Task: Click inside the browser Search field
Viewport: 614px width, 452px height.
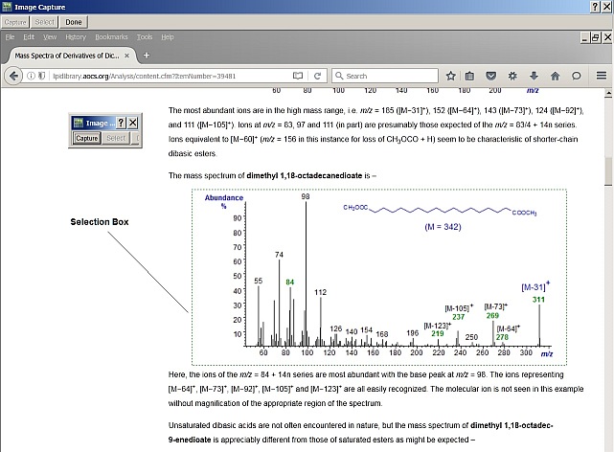Action: [x=383, y=76]
